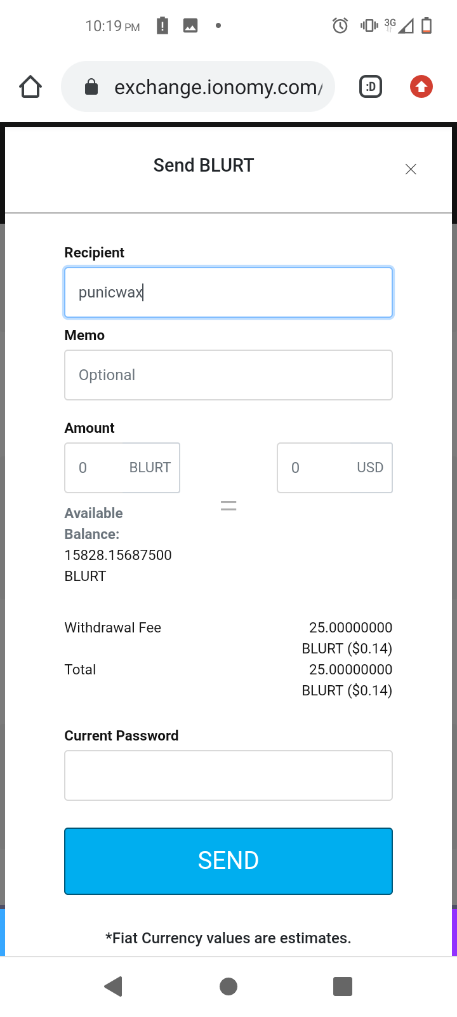
Task: Tap the Android home circle button
Action: 228,986
